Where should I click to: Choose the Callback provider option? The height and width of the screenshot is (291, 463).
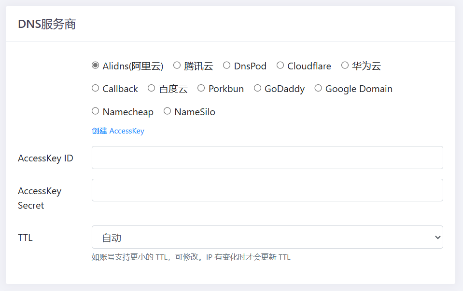click(96, 88)
